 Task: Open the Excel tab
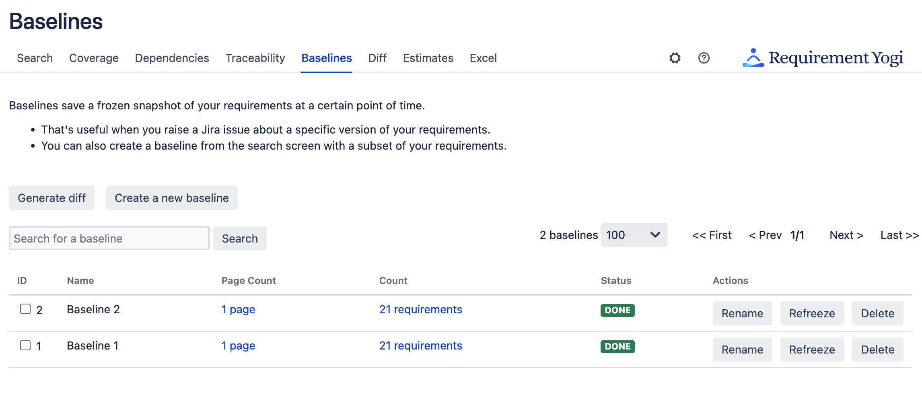click(x=483, y=58)
